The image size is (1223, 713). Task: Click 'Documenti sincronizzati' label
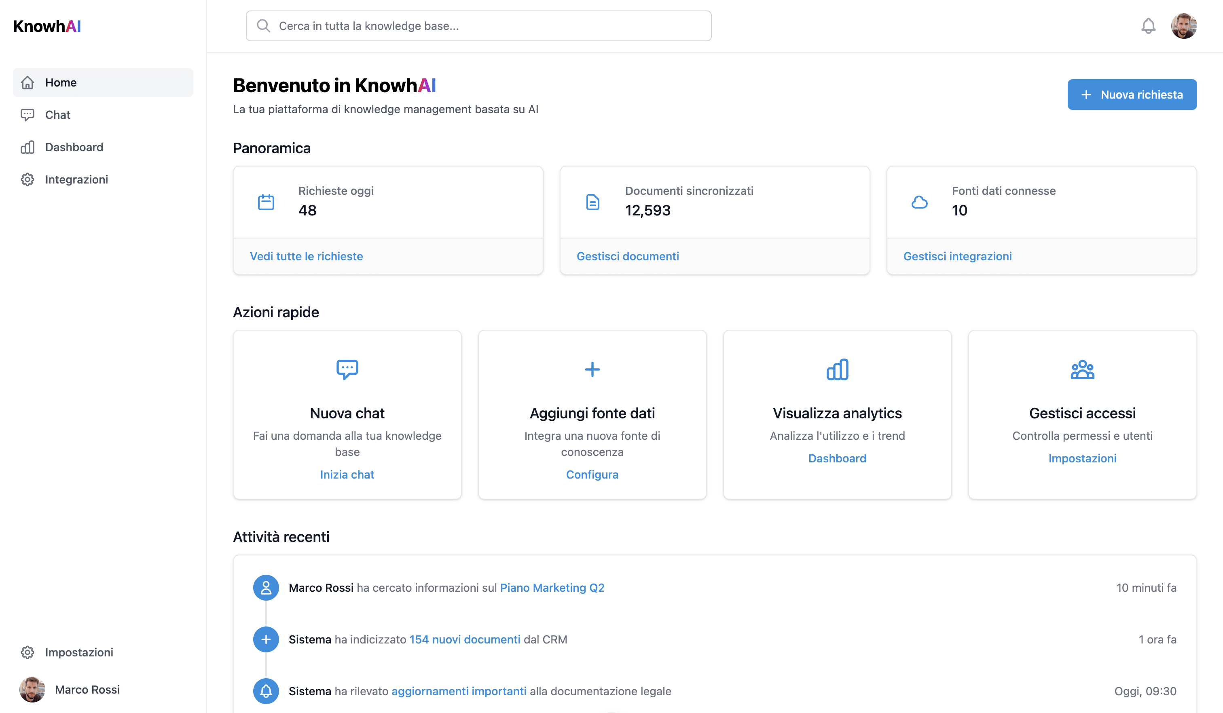(x=689, y=191)
